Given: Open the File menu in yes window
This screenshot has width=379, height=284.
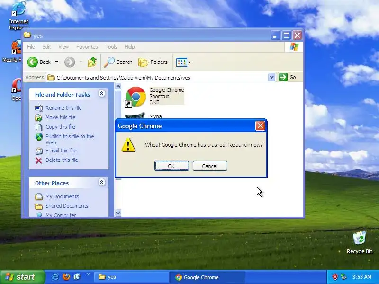Looking at the screenshot, I should tap(31, 47).
